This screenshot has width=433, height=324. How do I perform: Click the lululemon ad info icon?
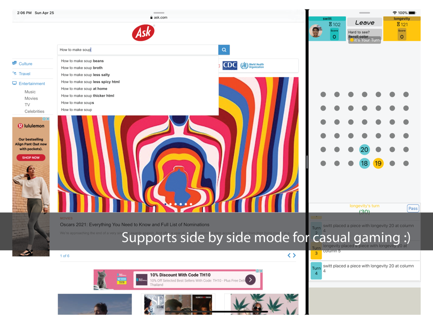44,119
